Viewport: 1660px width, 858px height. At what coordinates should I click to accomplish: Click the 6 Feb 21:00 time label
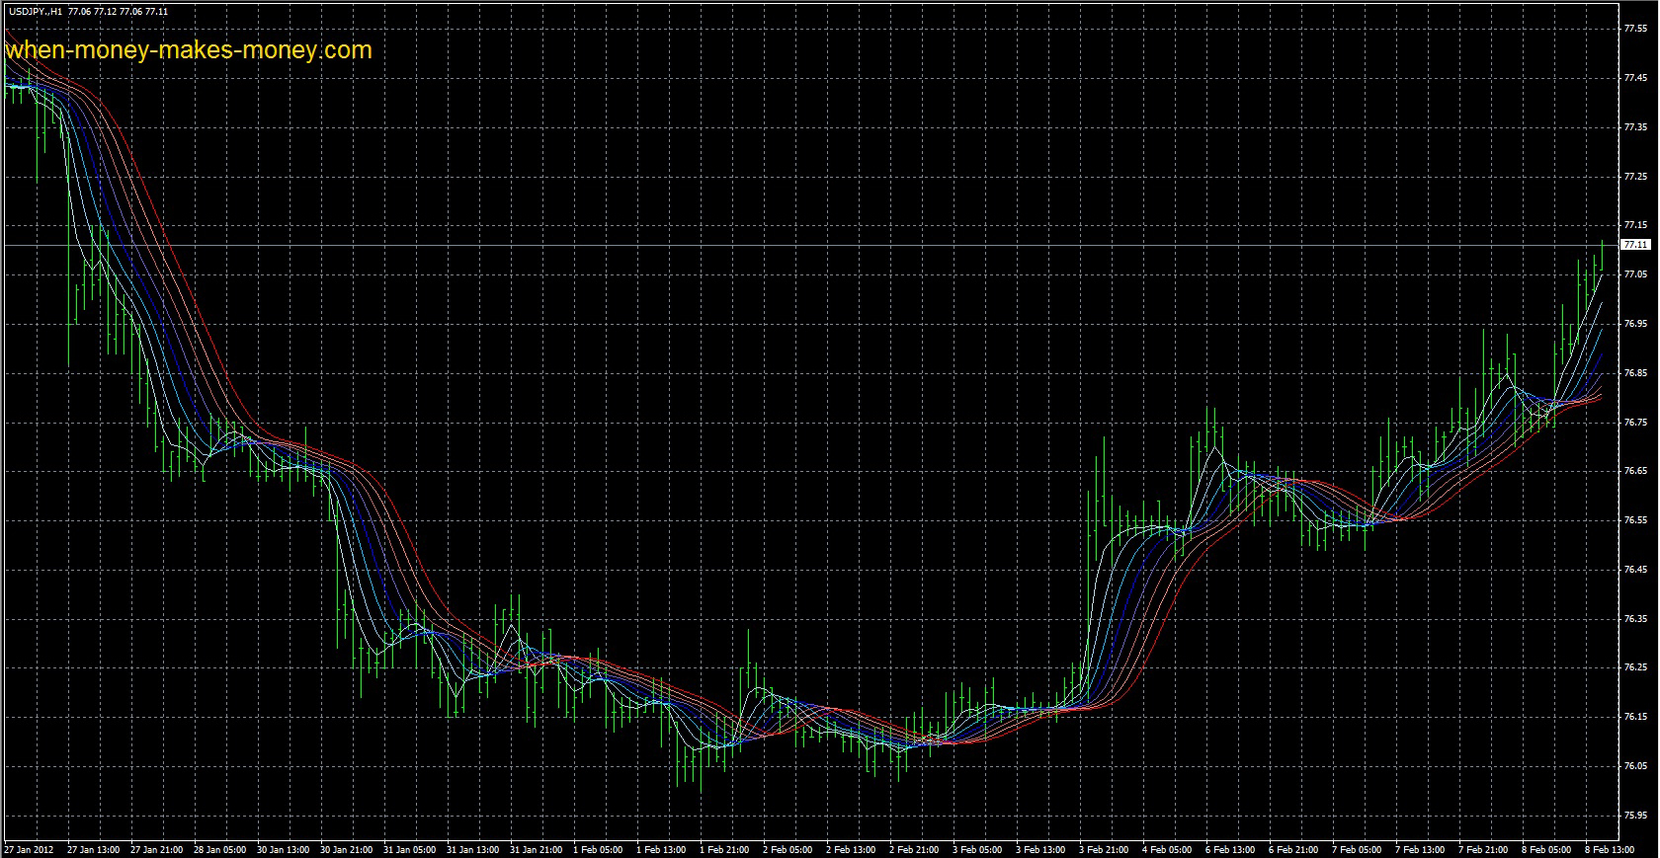click(x=1294, y=849)
